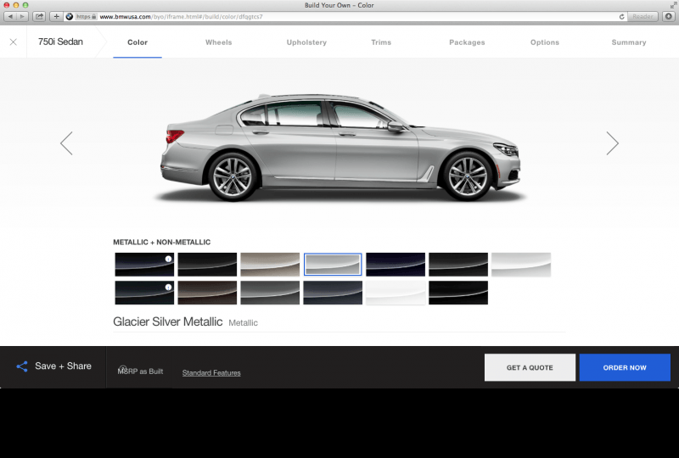
Task: Pick the sixth swatch in first row, black
Action: point(458,265)
